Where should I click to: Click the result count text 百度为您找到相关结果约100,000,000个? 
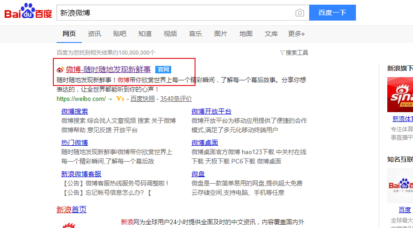tap(106, 53)
